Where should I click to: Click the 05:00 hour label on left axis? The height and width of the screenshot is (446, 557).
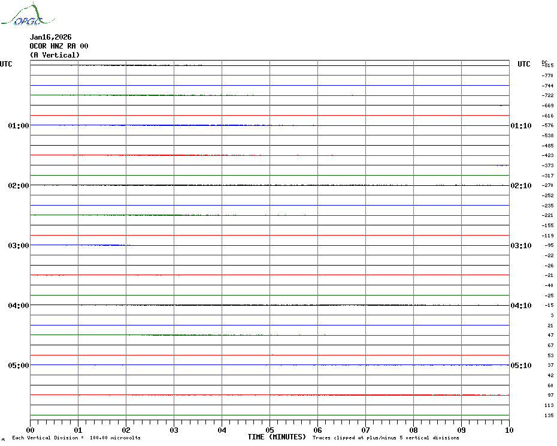coord(19,366)
